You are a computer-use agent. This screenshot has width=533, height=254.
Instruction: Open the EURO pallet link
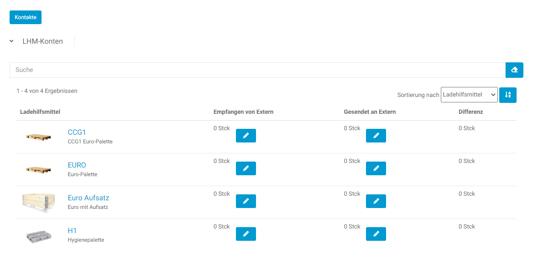tap(77, 165)
